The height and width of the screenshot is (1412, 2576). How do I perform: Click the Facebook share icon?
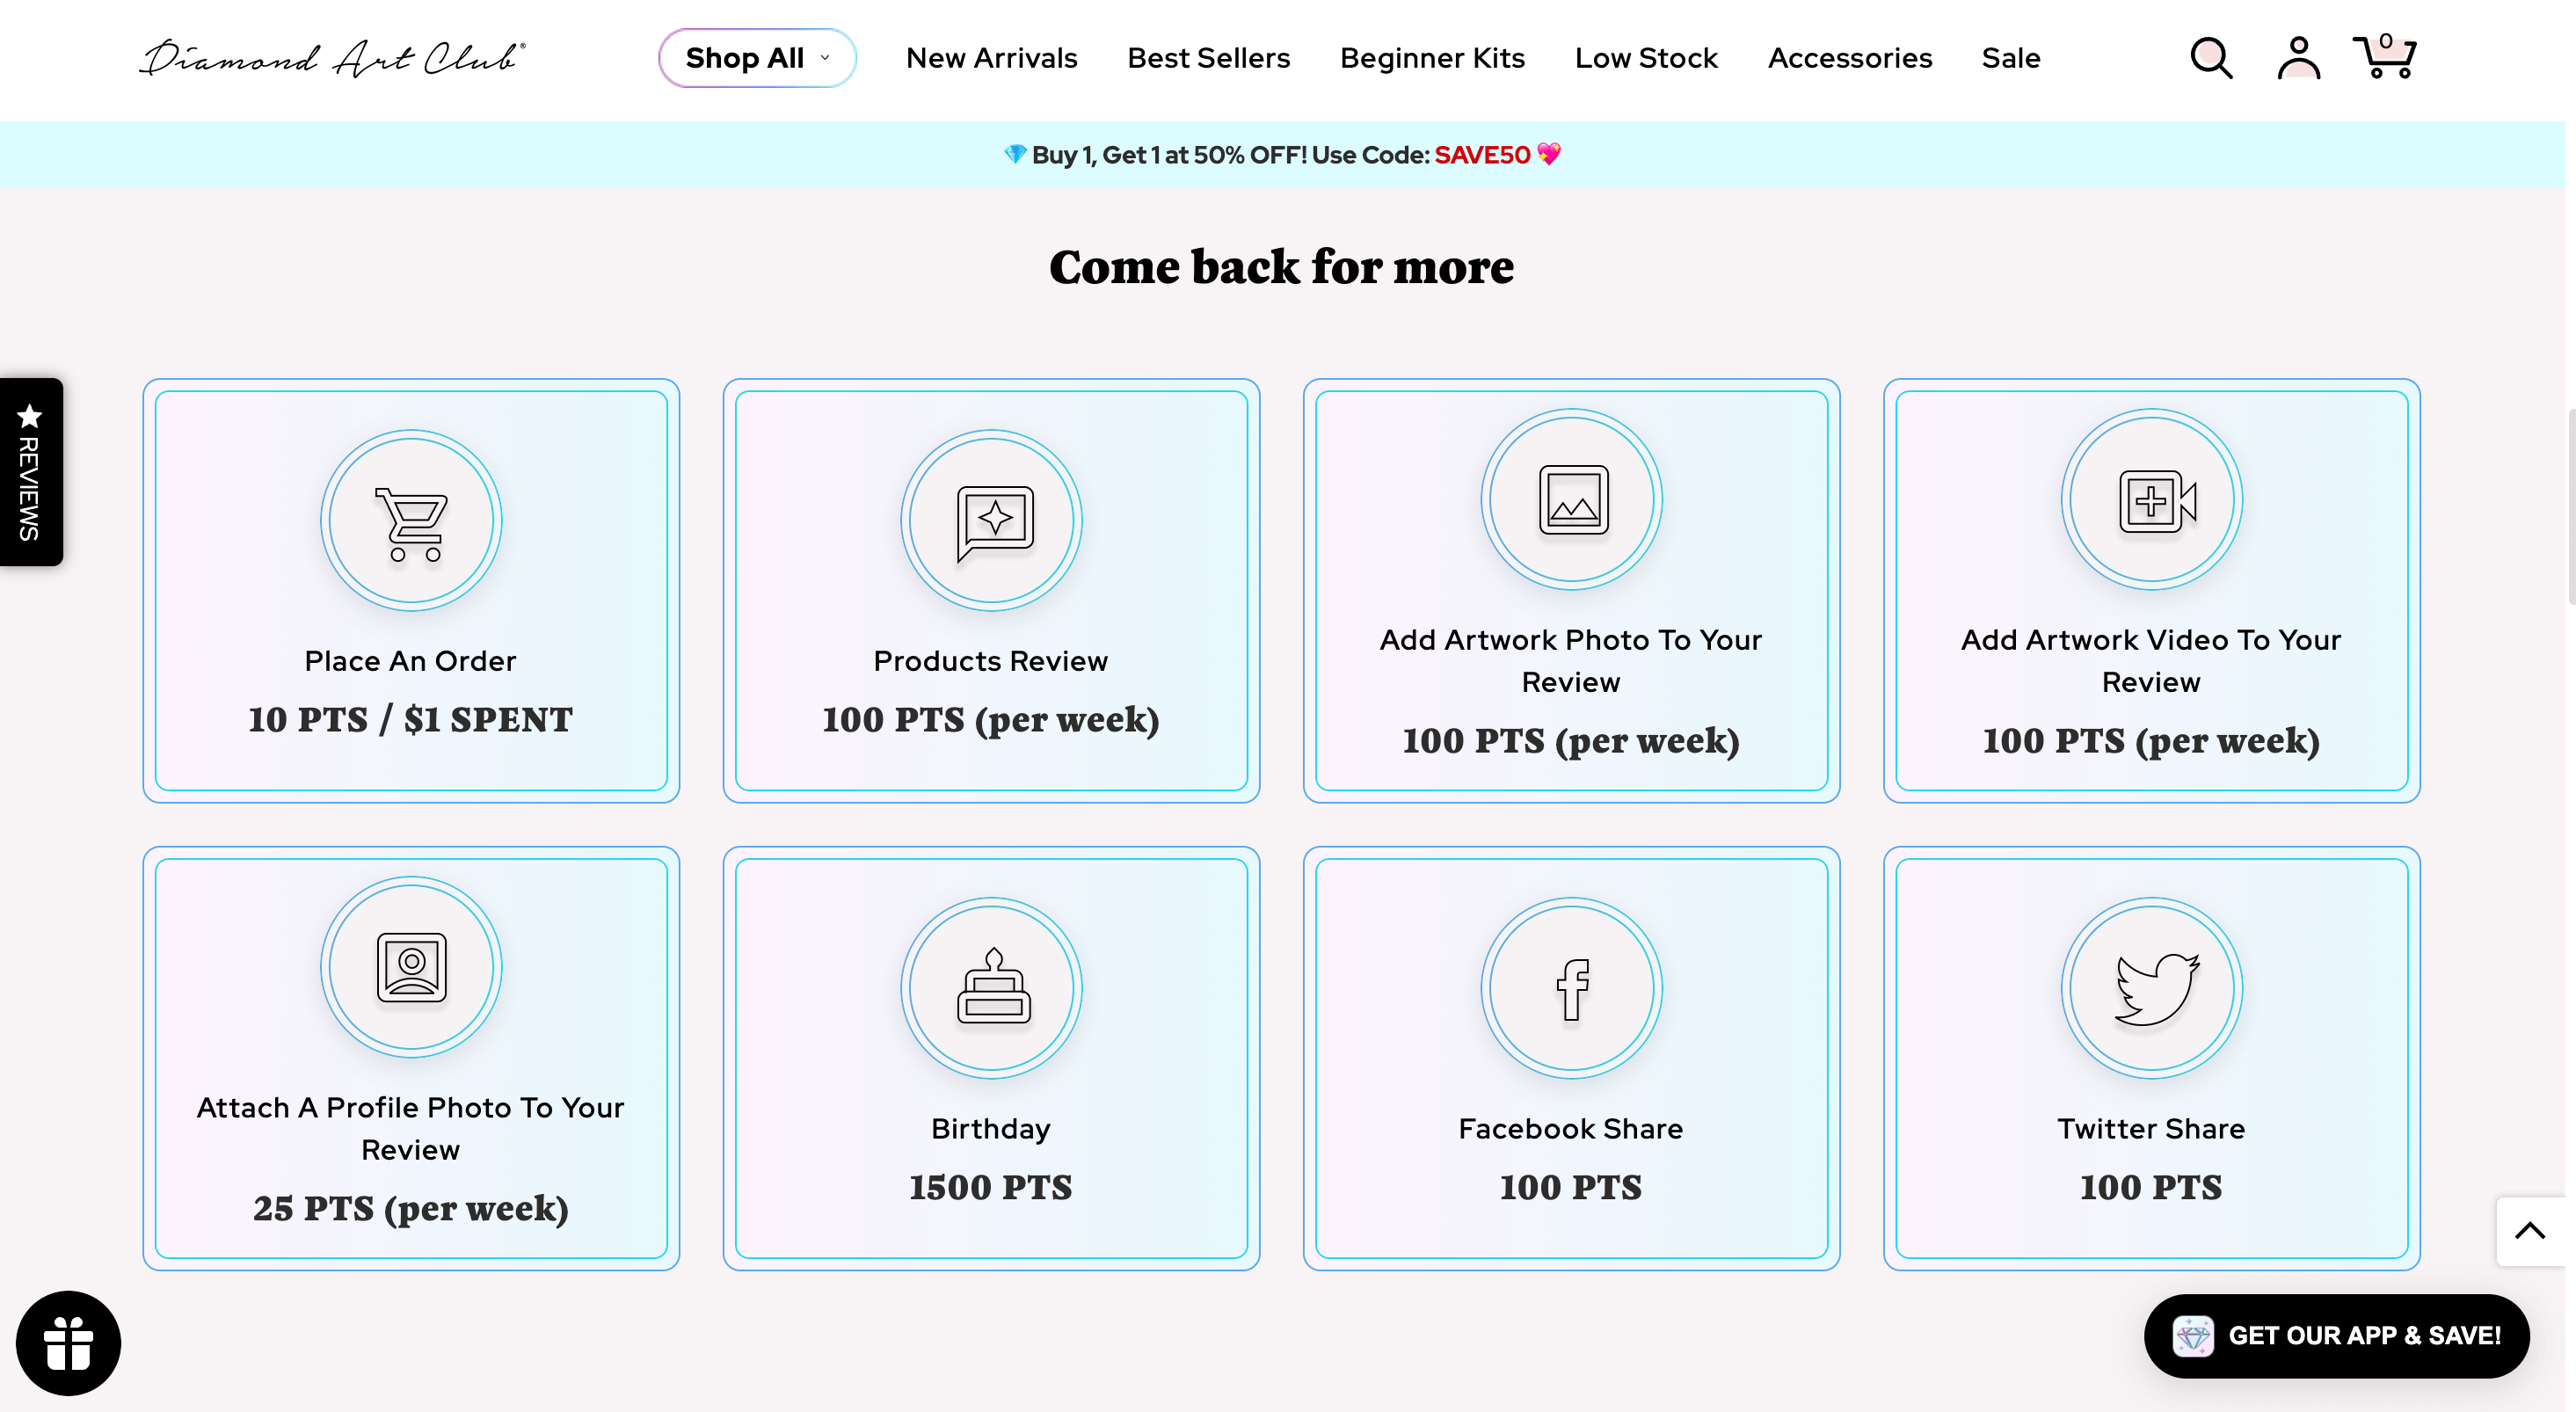(1571, 987)
